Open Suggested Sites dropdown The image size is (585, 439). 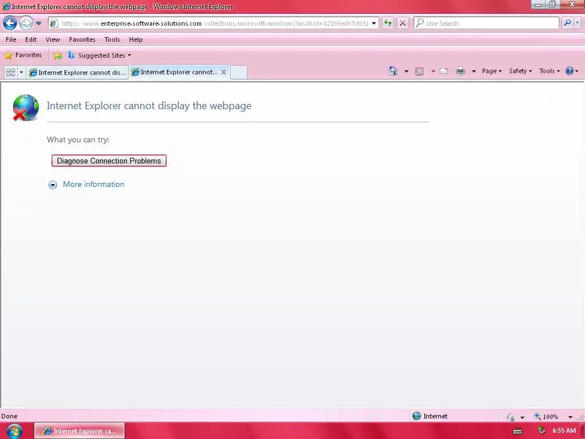pos(99,55)
